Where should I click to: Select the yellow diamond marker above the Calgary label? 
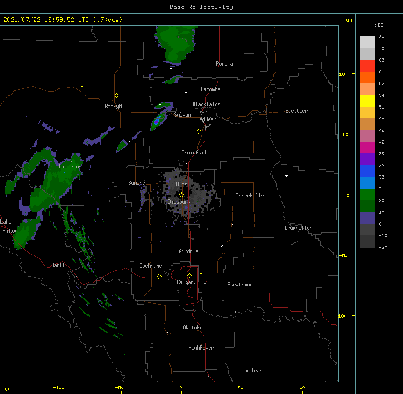[x=189, y=276]
